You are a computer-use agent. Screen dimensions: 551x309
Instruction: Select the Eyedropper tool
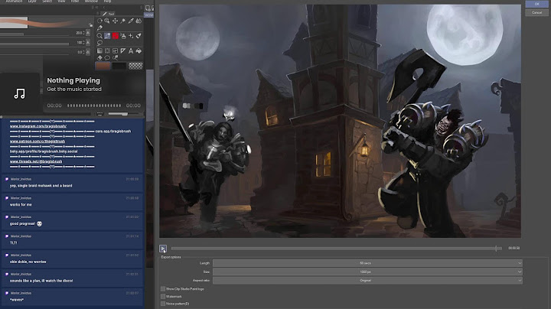131,21
